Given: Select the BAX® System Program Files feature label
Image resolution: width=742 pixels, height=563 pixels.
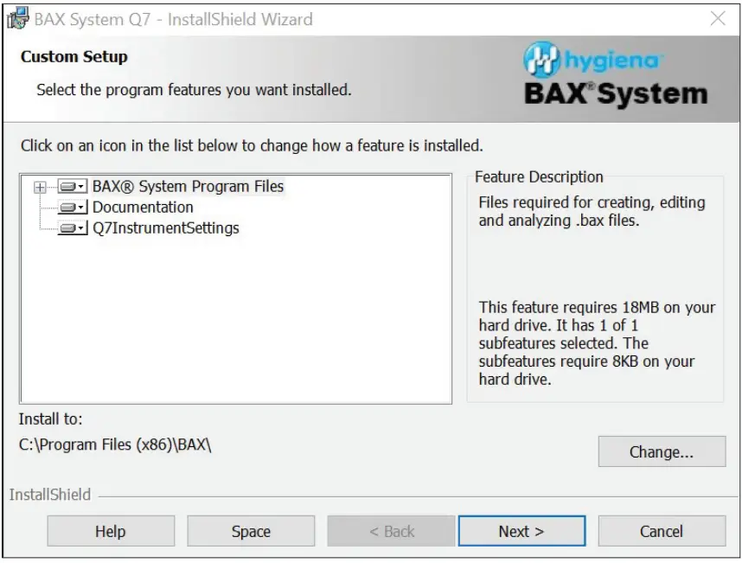Looking at the screenshot, I should (x=189, y=186).
